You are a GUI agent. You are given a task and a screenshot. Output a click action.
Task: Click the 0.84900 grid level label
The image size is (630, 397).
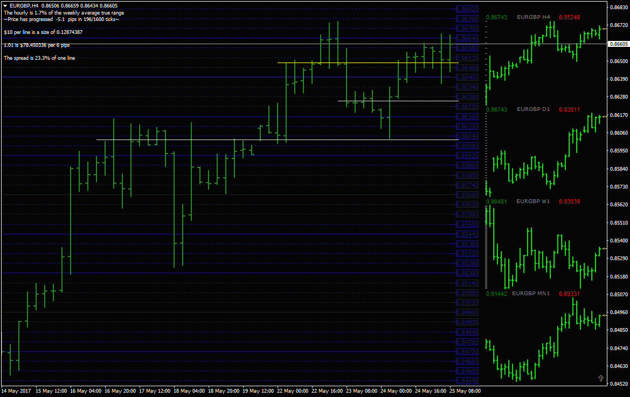tap(467, 322)
